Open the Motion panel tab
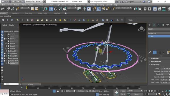Viewport: 170px width, 96px height. tap(163, 25)
